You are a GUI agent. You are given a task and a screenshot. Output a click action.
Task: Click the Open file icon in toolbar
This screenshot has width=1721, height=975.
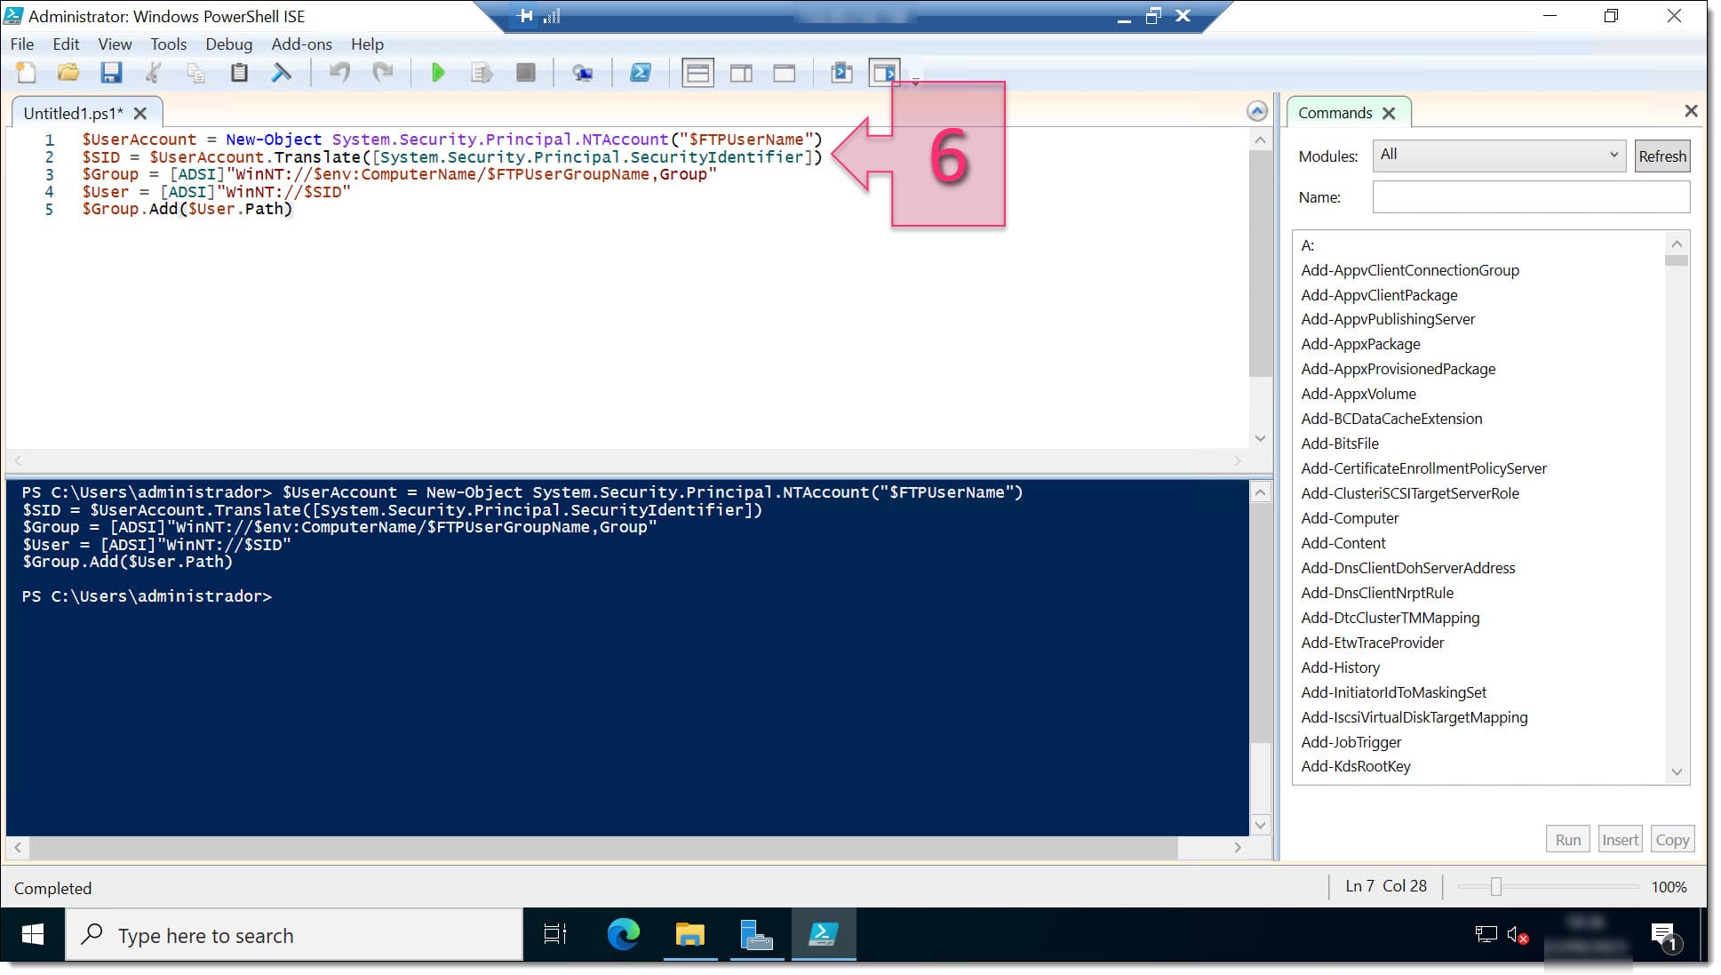[x=69, y=73]
